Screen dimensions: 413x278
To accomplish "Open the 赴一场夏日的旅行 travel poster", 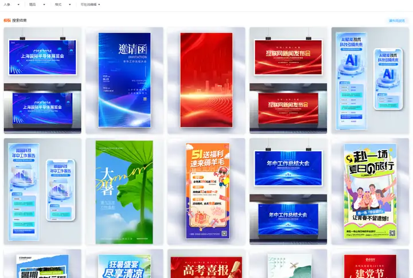I will [x=370, y=191].
